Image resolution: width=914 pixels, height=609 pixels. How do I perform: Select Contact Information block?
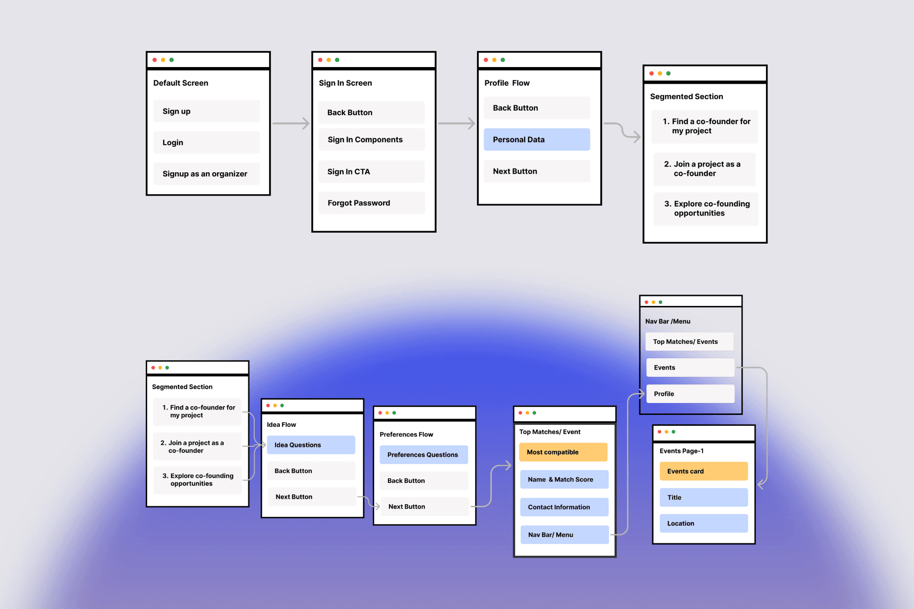[564, 507]
